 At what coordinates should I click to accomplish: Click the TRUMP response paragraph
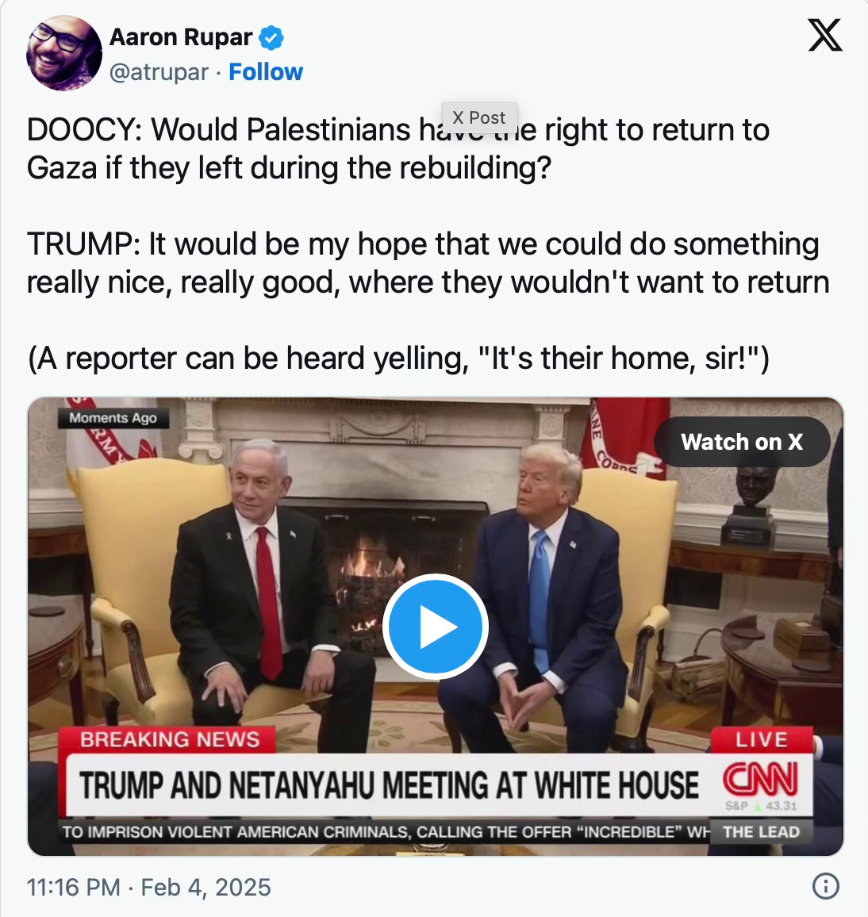coord(428,263)
